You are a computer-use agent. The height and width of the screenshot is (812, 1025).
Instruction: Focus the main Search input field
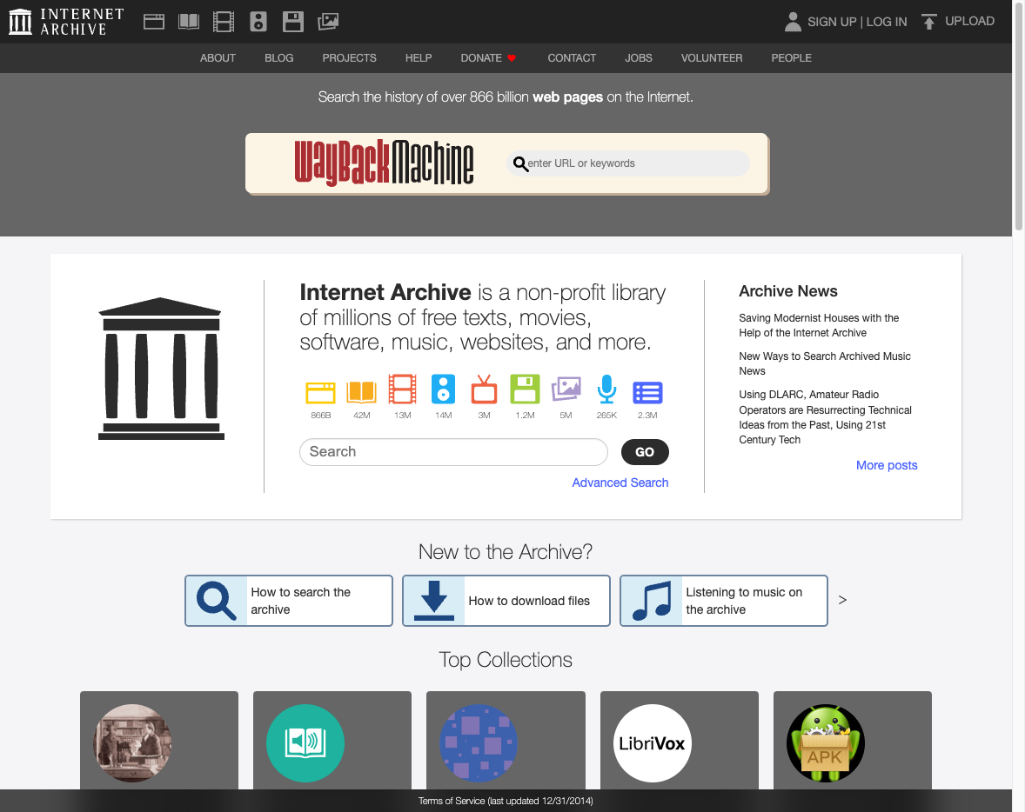[453, 452]
